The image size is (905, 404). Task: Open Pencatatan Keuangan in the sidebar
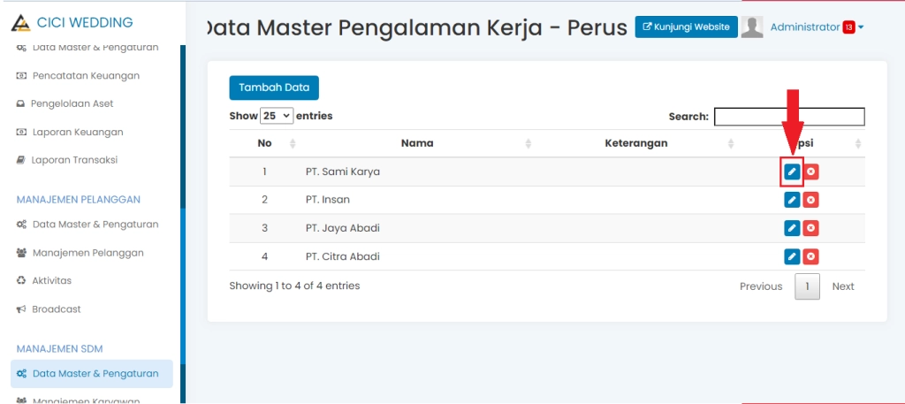[x=86, y=76]
